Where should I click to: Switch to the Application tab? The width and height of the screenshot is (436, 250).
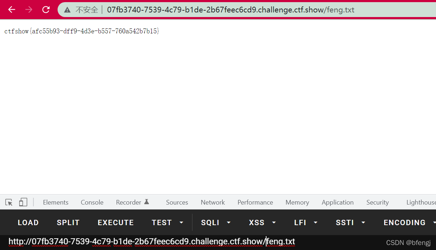tap(338, 202)
